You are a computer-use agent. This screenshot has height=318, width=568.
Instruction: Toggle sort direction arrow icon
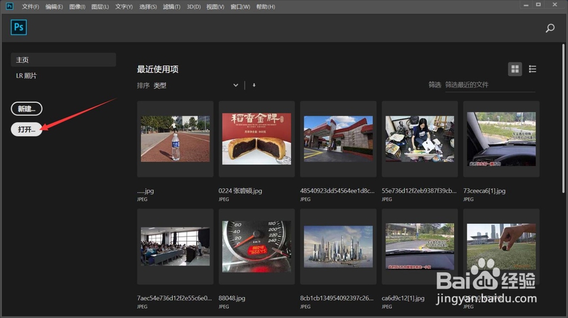[x=254, y=85]
